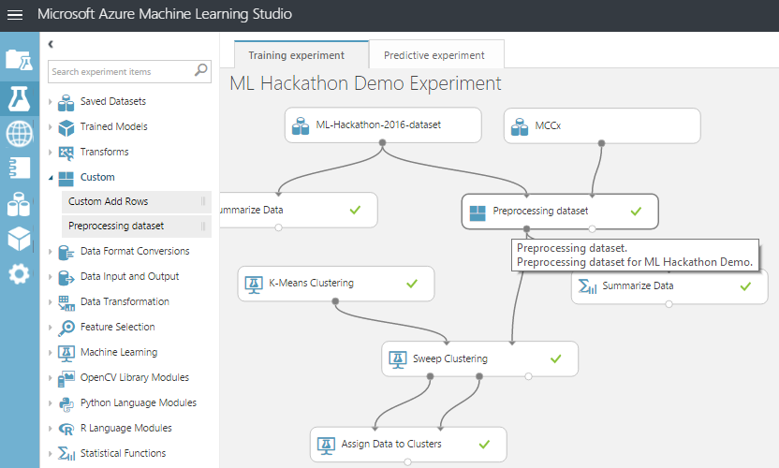Click the Statistical Functions sigma icon
Viewport: 779px width, 468px height.
[x=66, y=454]
